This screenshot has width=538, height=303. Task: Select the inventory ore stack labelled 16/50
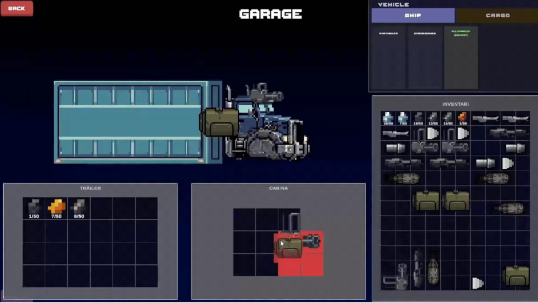click(x=418, y=118)
